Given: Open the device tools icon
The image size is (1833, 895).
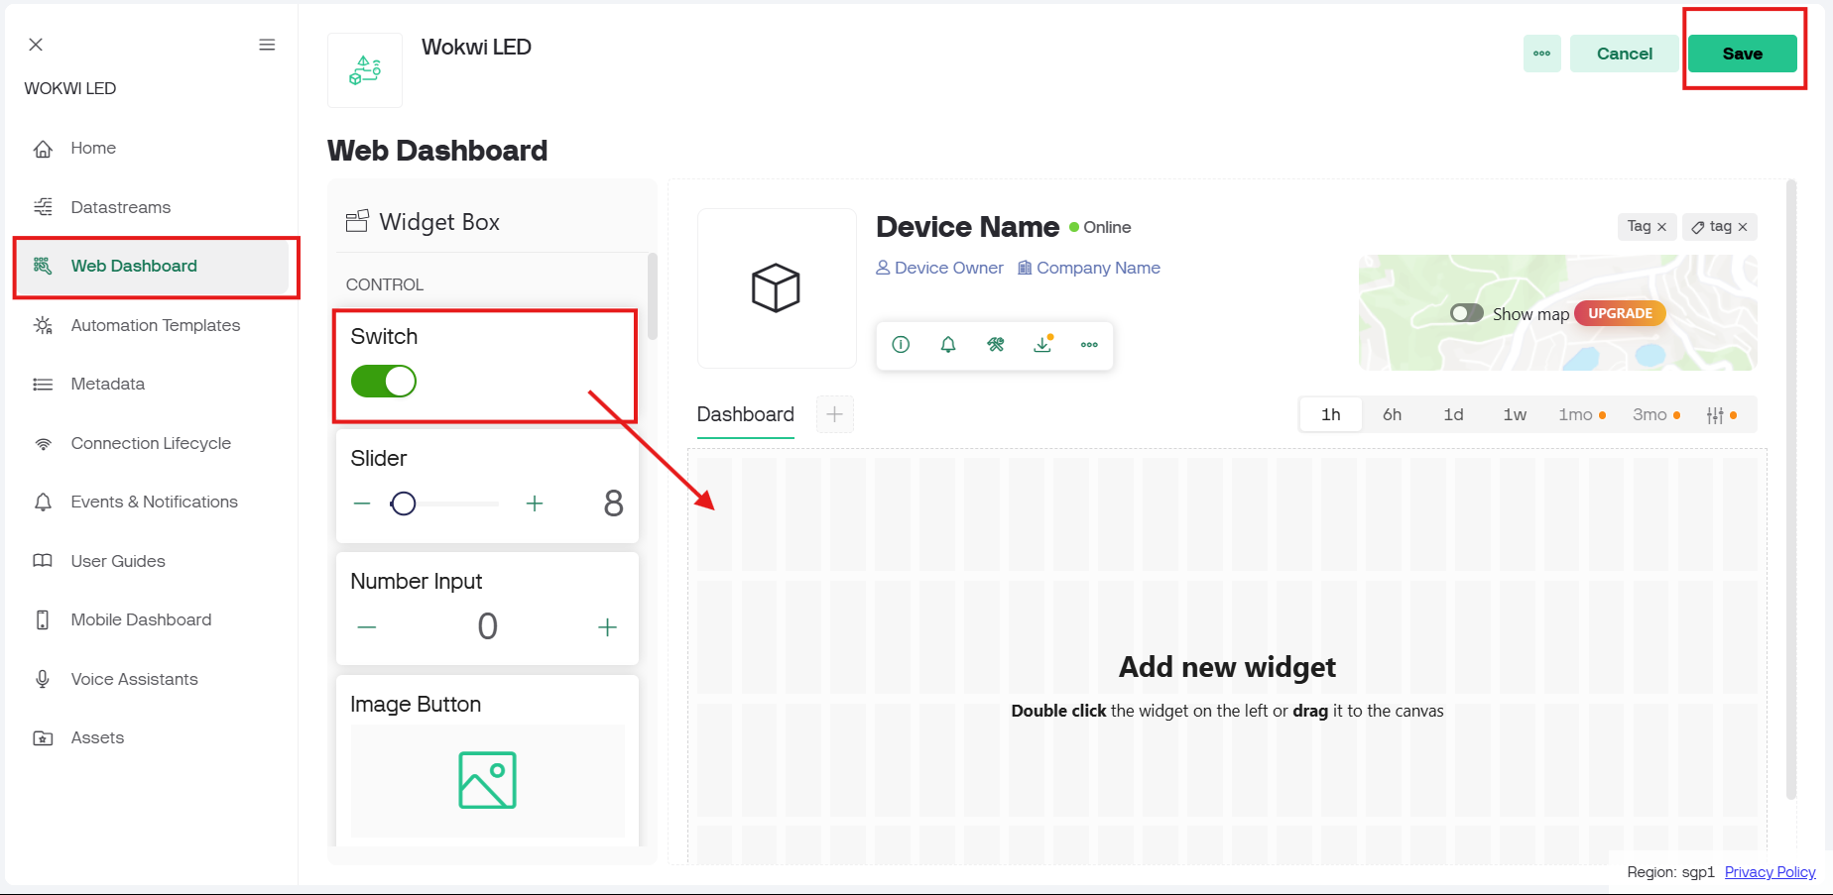Looking at the screenshot, I should coord(995,345).
